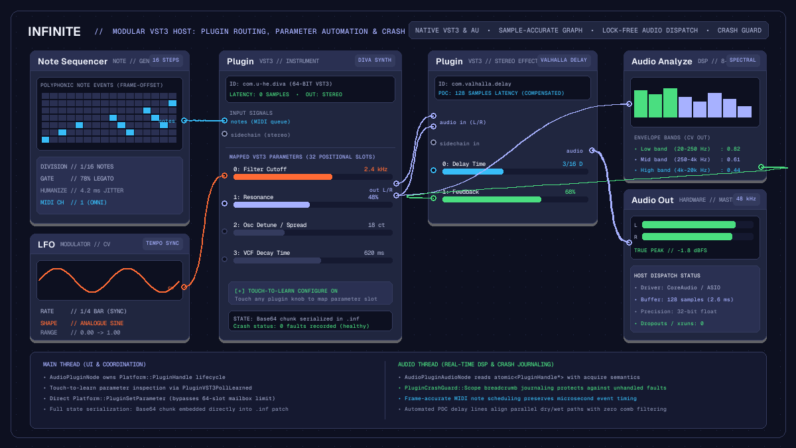Click the 48 kHz sample rate badge
This screenshot has height=448, width=796.
tap(746, 199)
